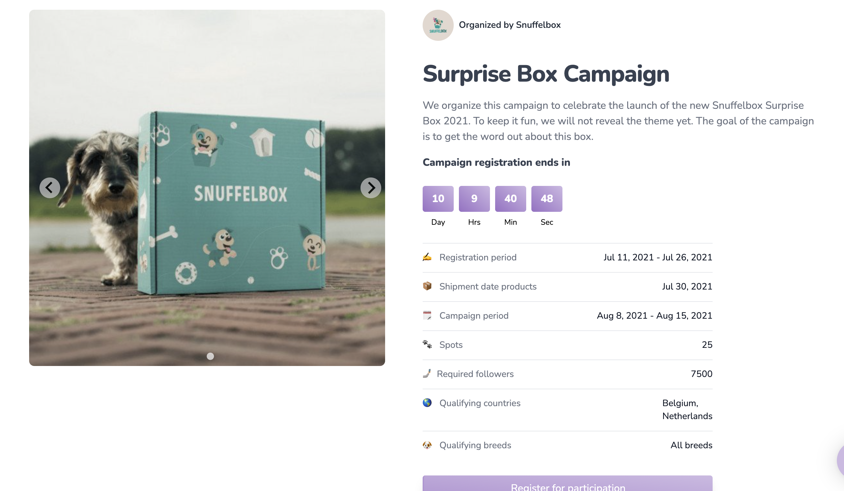The height and width of the screenshot is (491, 844).
Task: Click the paw prints icon beside Spots
Action: tap(427, 344)
